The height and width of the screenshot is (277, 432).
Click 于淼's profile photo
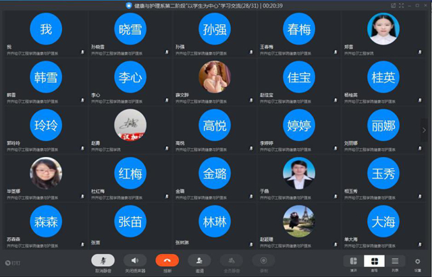coord(299,173)
